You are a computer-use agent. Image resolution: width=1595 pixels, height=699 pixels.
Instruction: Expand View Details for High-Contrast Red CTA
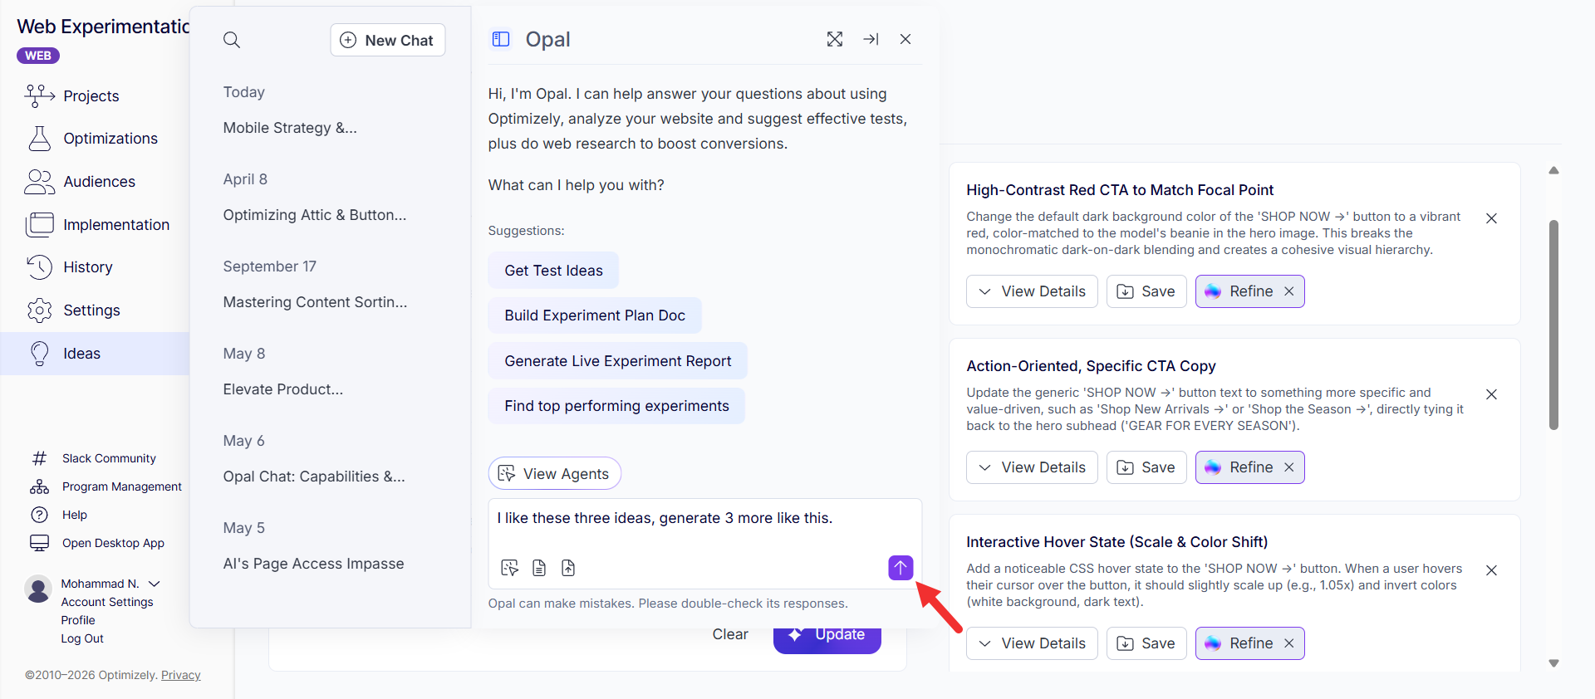point(1032,291)
